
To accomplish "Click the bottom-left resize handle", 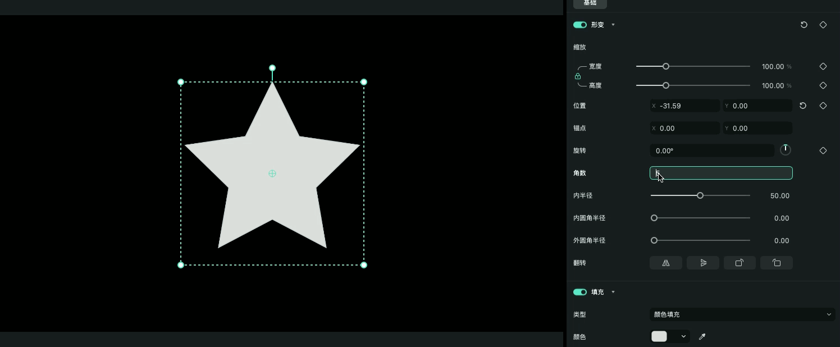I will pyautogui.click(x=181, y=265).
